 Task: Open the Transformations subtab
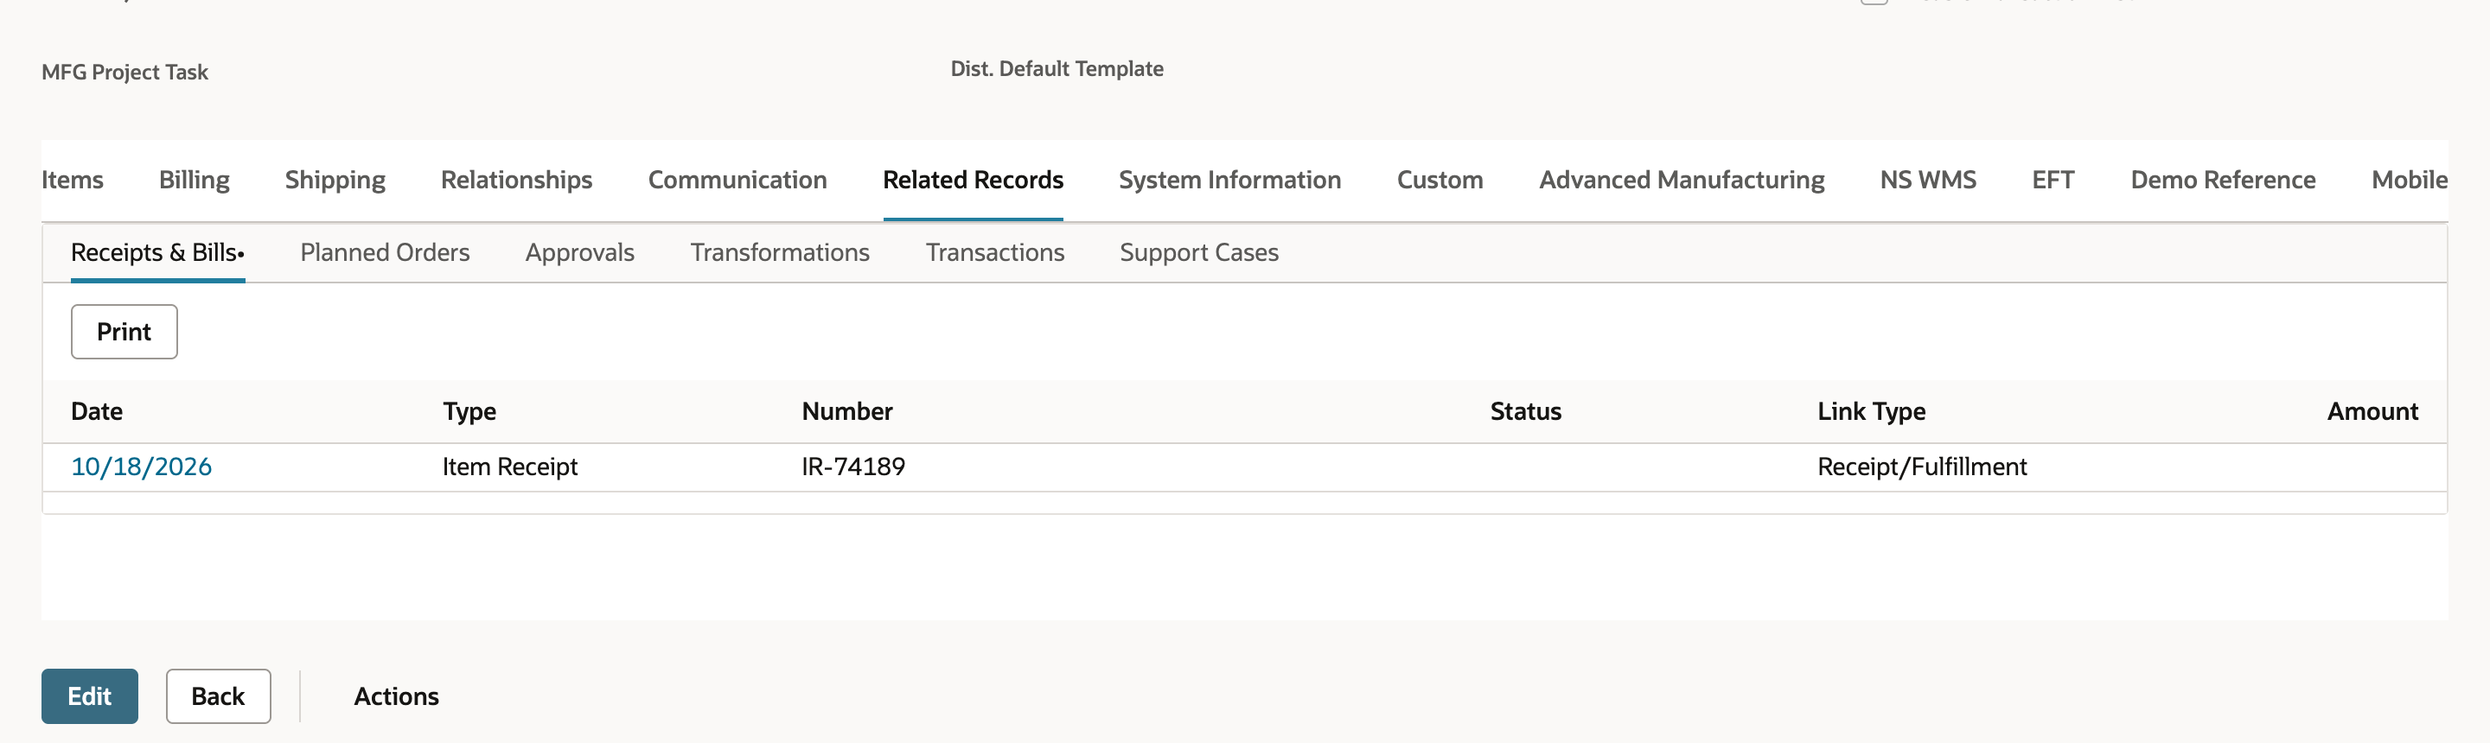780,252
